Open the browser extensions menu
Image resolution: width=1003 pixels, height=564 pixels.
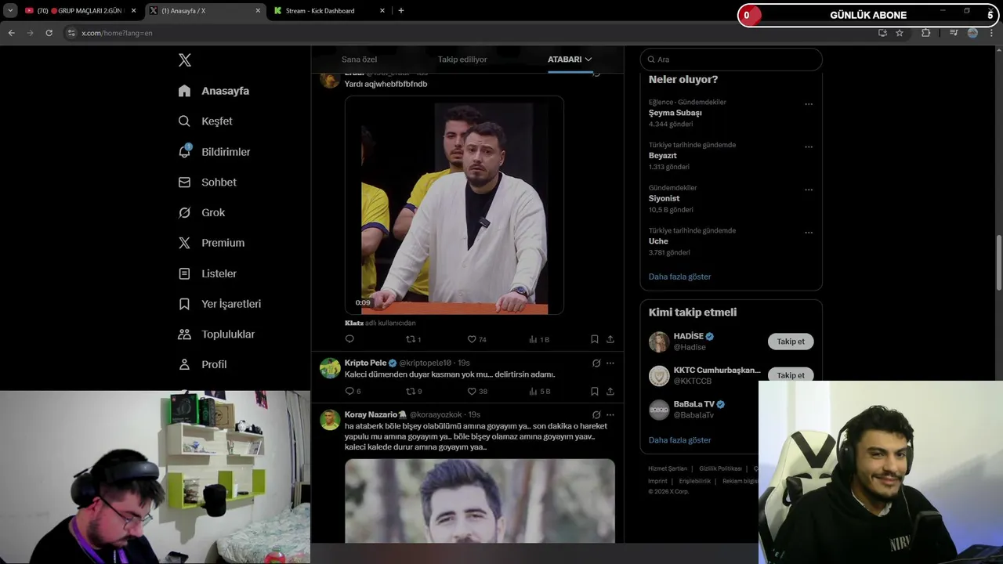pos(926,33)
